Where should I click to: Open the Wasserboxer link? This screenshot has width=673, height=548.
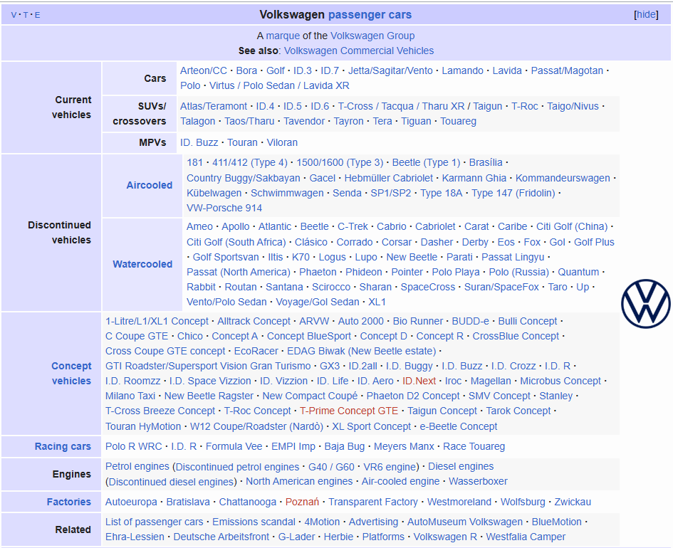click(478, 482)
